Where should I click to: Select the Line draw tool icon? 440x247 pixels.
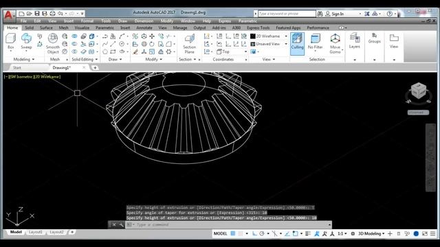pyautogui.click(x=113, y=44)
